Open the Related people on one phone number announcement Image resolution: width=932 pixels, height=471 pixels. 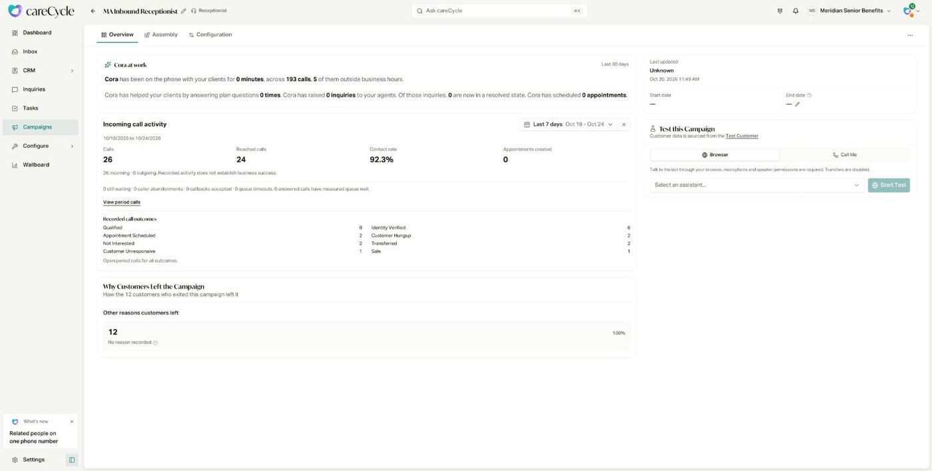tap(41, 437)
